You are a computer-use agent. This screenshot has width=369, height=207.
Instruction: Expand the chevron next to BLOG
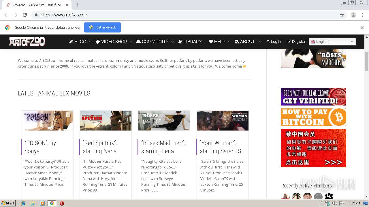tap(90, 42)
